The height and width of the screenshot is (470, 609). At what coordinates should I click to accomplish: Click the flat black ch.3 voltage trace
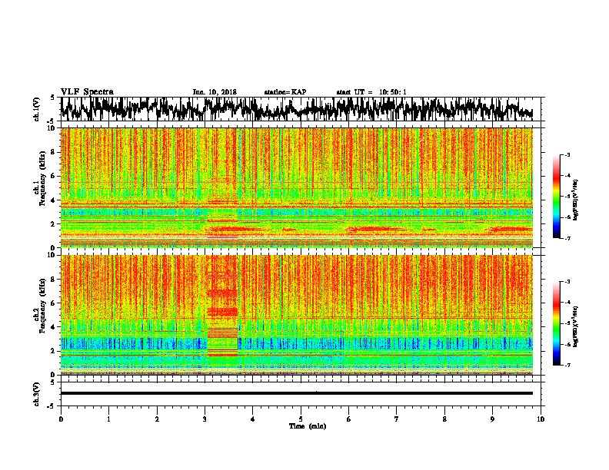(296, 393)
